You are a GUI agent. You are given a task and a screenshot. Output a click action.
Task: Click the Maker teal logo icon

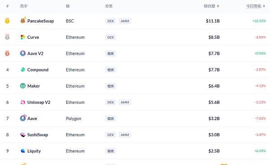23,86
